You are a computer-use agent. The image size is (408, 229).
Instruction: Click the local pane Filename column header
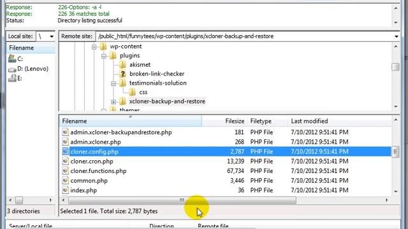[x=31, y=48]
